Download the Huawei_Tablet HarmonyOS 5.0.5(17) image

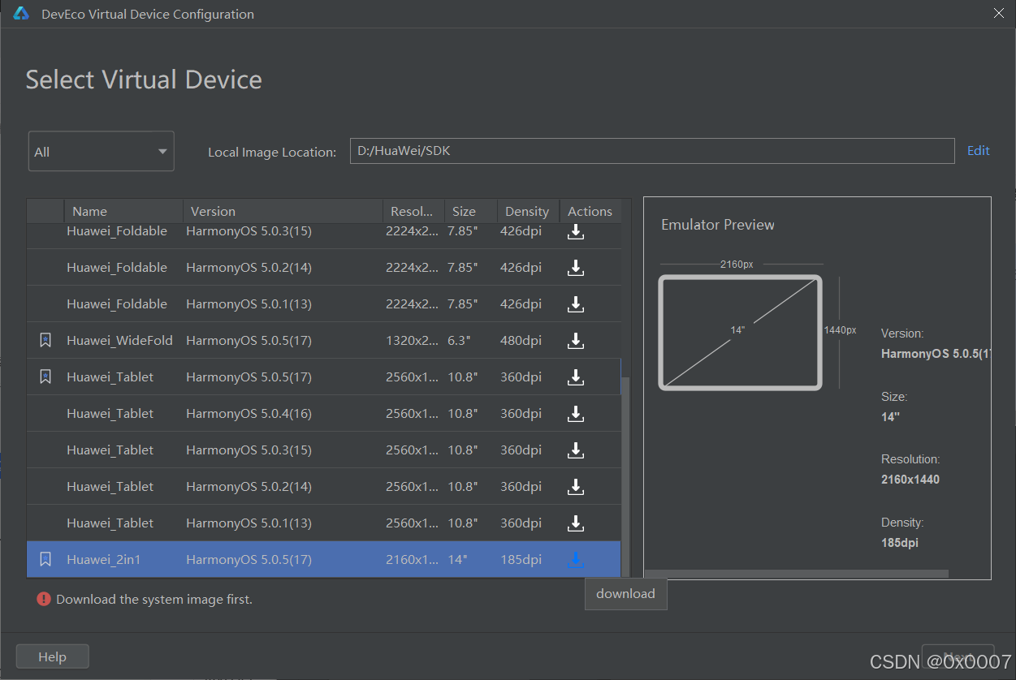(x=576, y=377)
